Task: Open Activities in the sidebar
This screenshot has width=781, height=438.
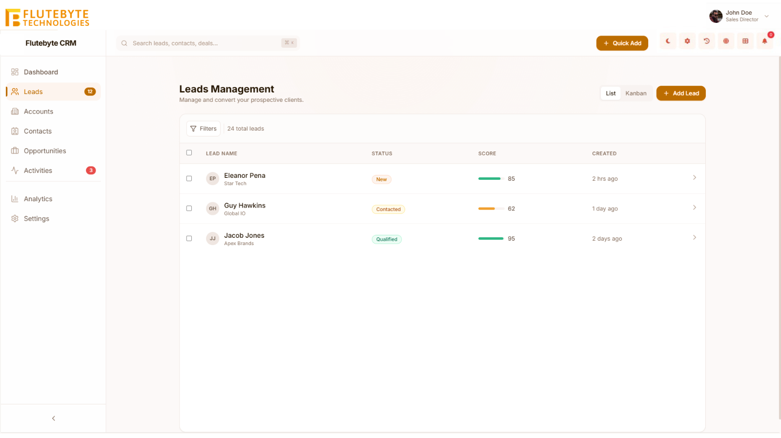Action: click(53, 171)
